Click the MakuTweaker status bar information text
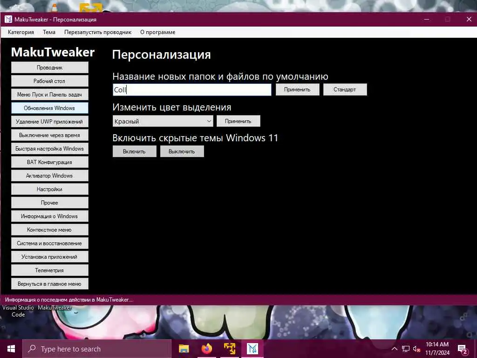Viewport: 477px width, 358px height. click(69, 300)
